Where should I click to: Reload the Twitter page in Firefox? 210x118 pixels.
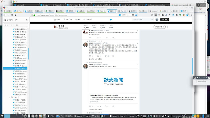click(x=12, y=15)
